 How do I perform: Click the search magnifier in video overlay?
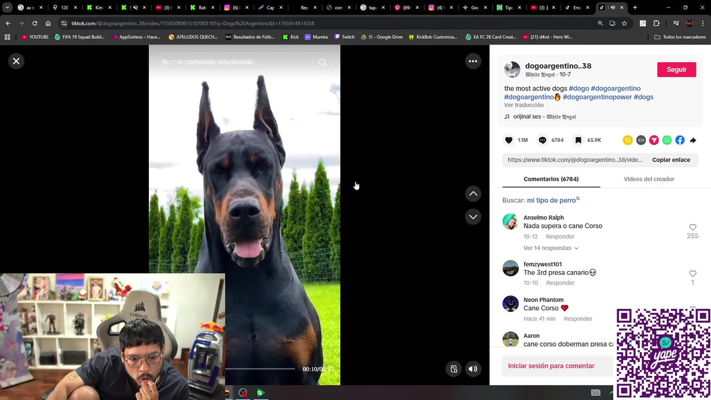[x=323, y=62]
